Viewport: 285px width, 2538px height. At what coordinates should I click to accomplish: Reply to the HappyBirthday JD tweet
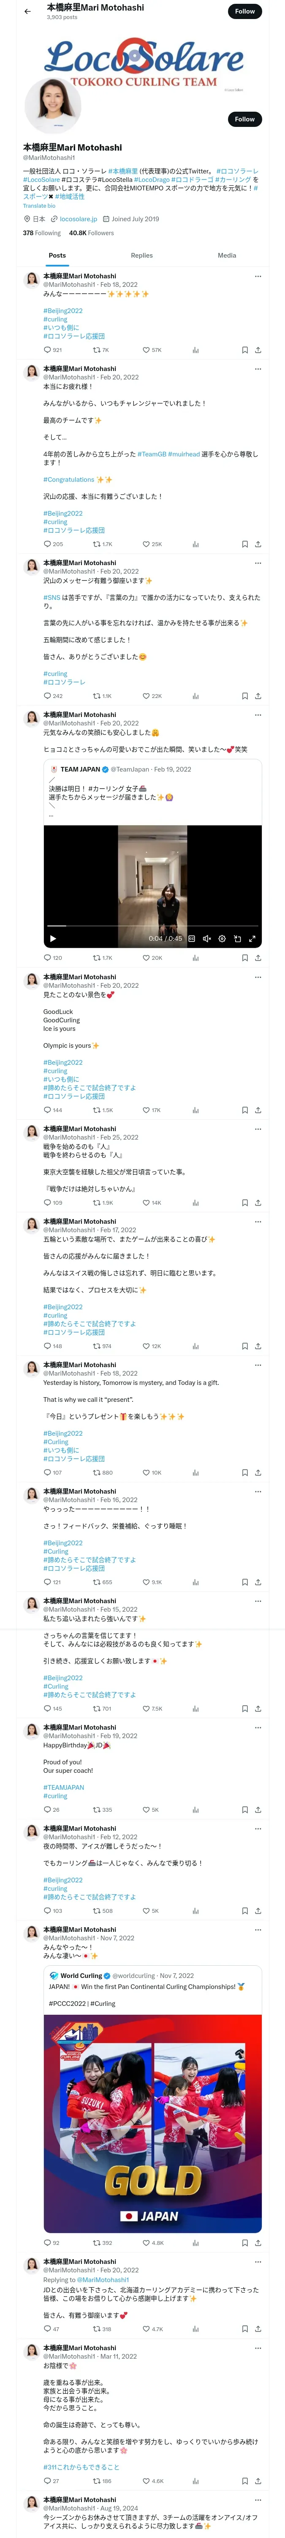click(46, 1809)
